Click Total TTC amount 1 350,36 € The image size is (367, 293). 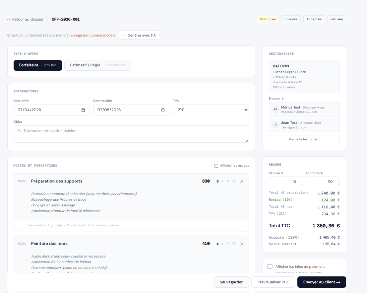pyautogui.click(x=326, y=226)
